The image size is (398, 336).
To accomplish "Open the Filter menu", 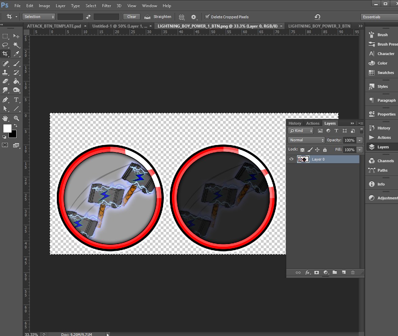I will pyautogui.click(x=107, y=6).
